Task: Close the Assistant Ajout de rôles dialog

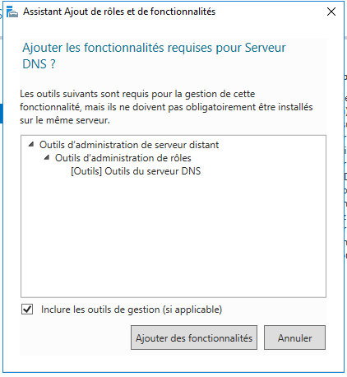Action: (331, 12)
